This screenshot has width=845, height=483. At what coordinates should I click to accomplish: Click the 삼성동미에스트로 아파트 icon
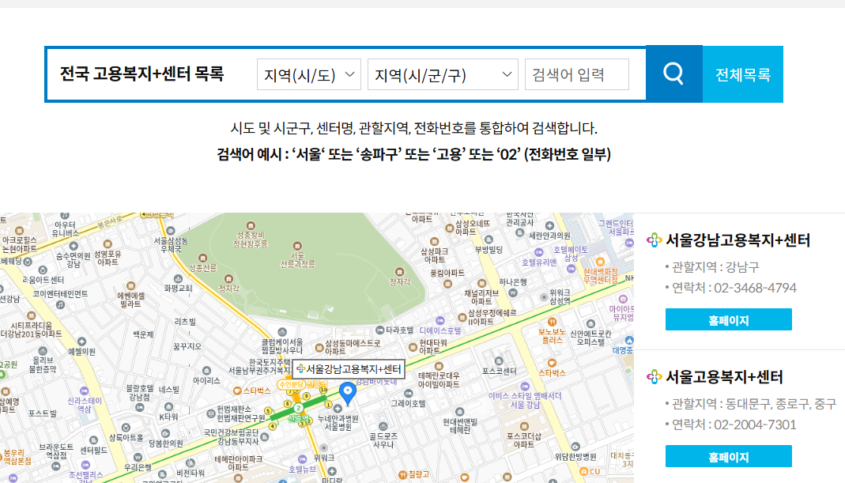[x=319, y=348]
